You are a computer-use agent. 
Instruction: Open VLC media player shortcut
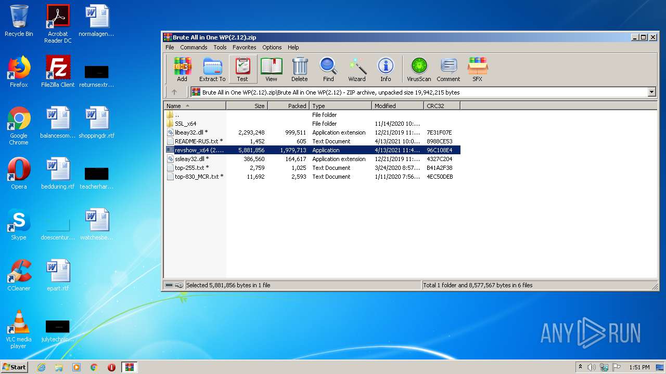coord(19,329)
